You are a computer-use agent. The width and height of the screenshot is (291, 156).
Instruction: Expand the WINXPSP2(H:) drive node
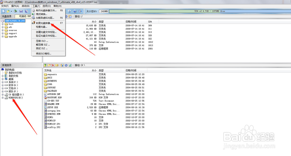coord(3,98)
